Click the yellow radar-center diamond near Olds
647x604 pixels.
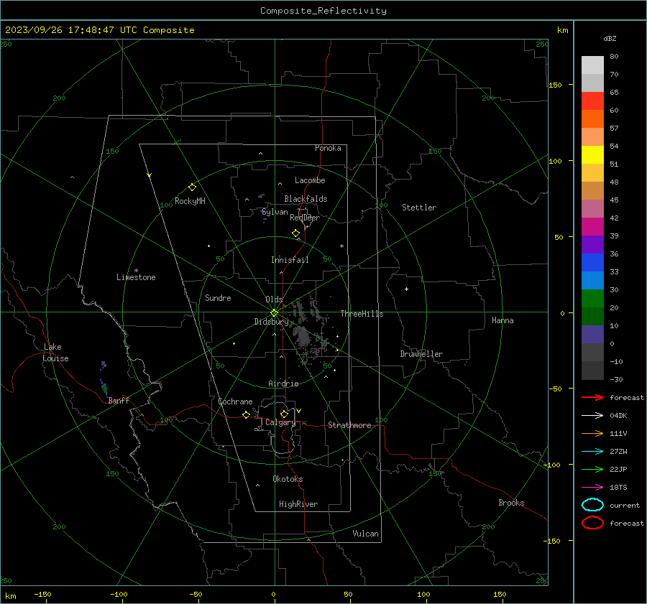tap(275, 312)
